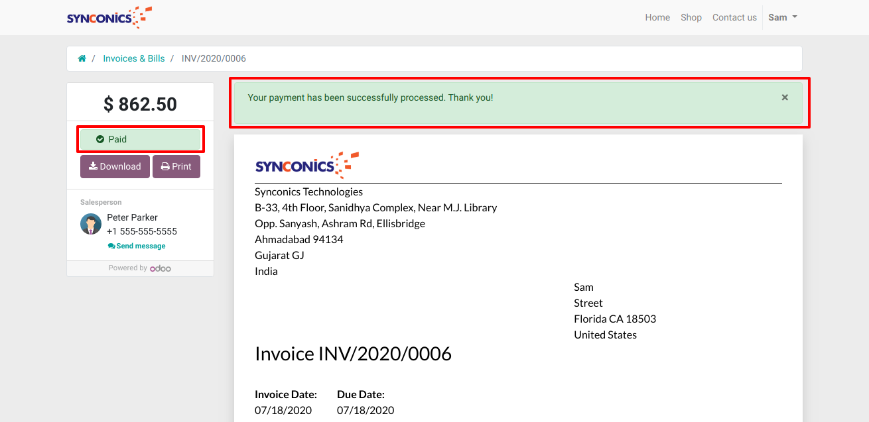Click Peter Parker's avatar picture

(x=91, y=224)
